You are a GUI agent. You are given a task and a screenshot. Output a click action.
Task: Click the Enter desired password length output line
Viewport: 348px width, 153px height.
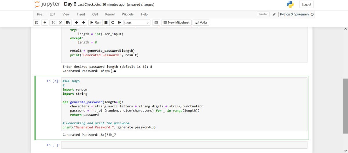click(107, 66)
